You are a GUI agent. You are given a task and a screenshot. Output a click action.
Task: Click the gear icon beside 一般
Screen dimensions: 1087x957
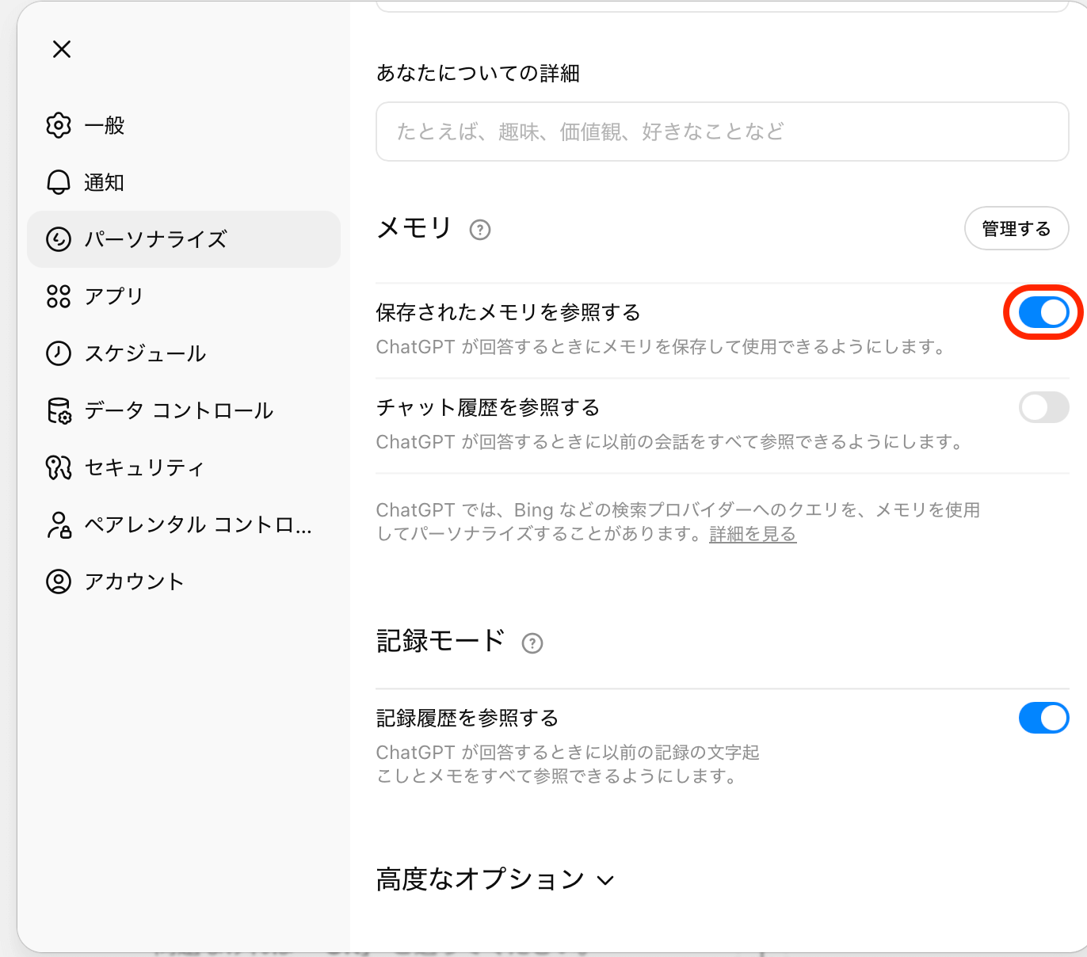click(59, 125)
